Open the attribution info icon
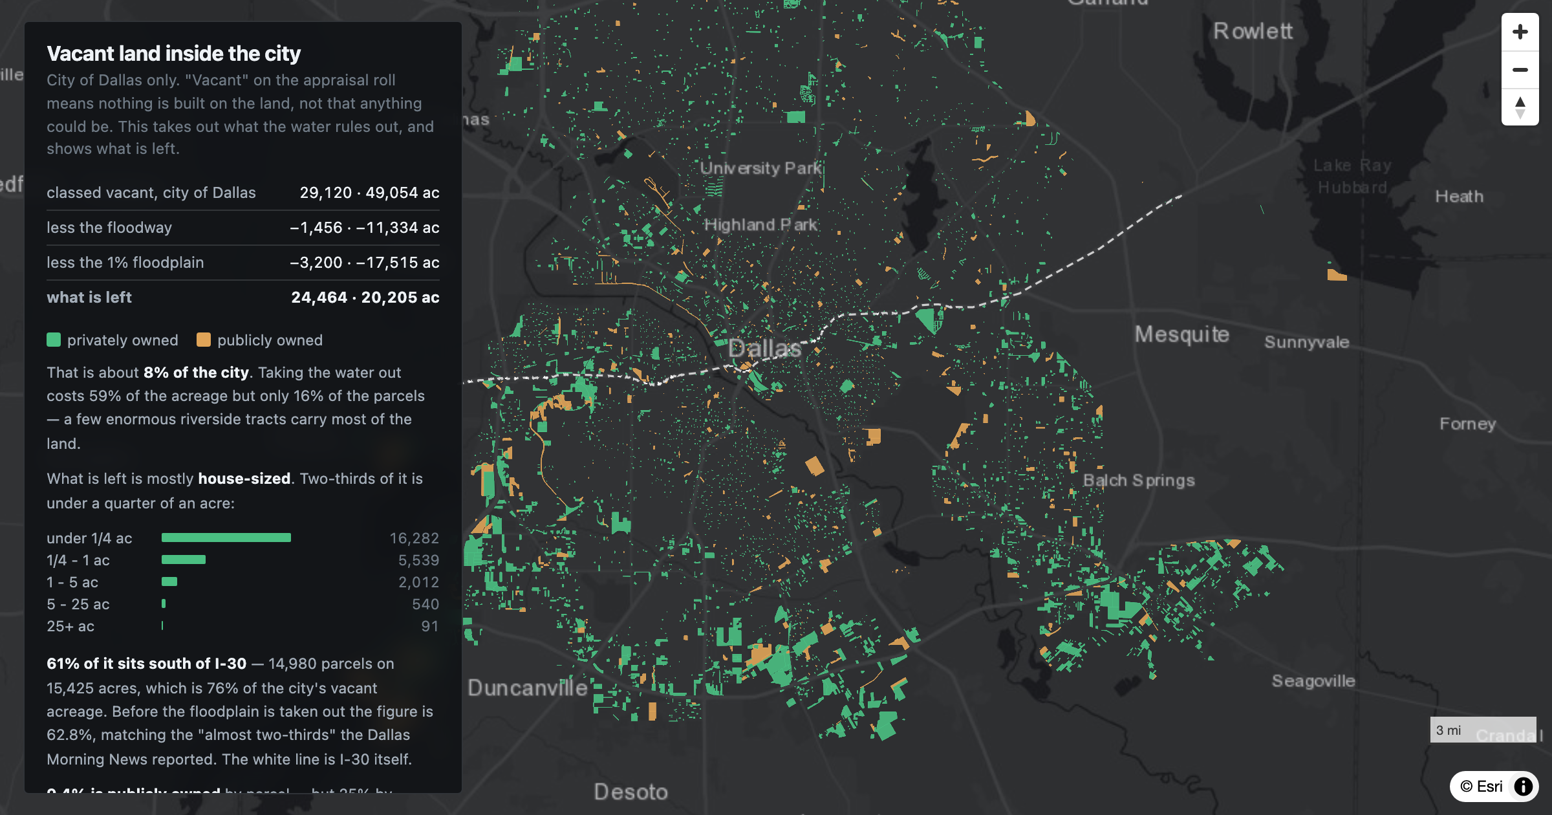1552x815 pixels. pyautogui.click(x=1524, y=786)
